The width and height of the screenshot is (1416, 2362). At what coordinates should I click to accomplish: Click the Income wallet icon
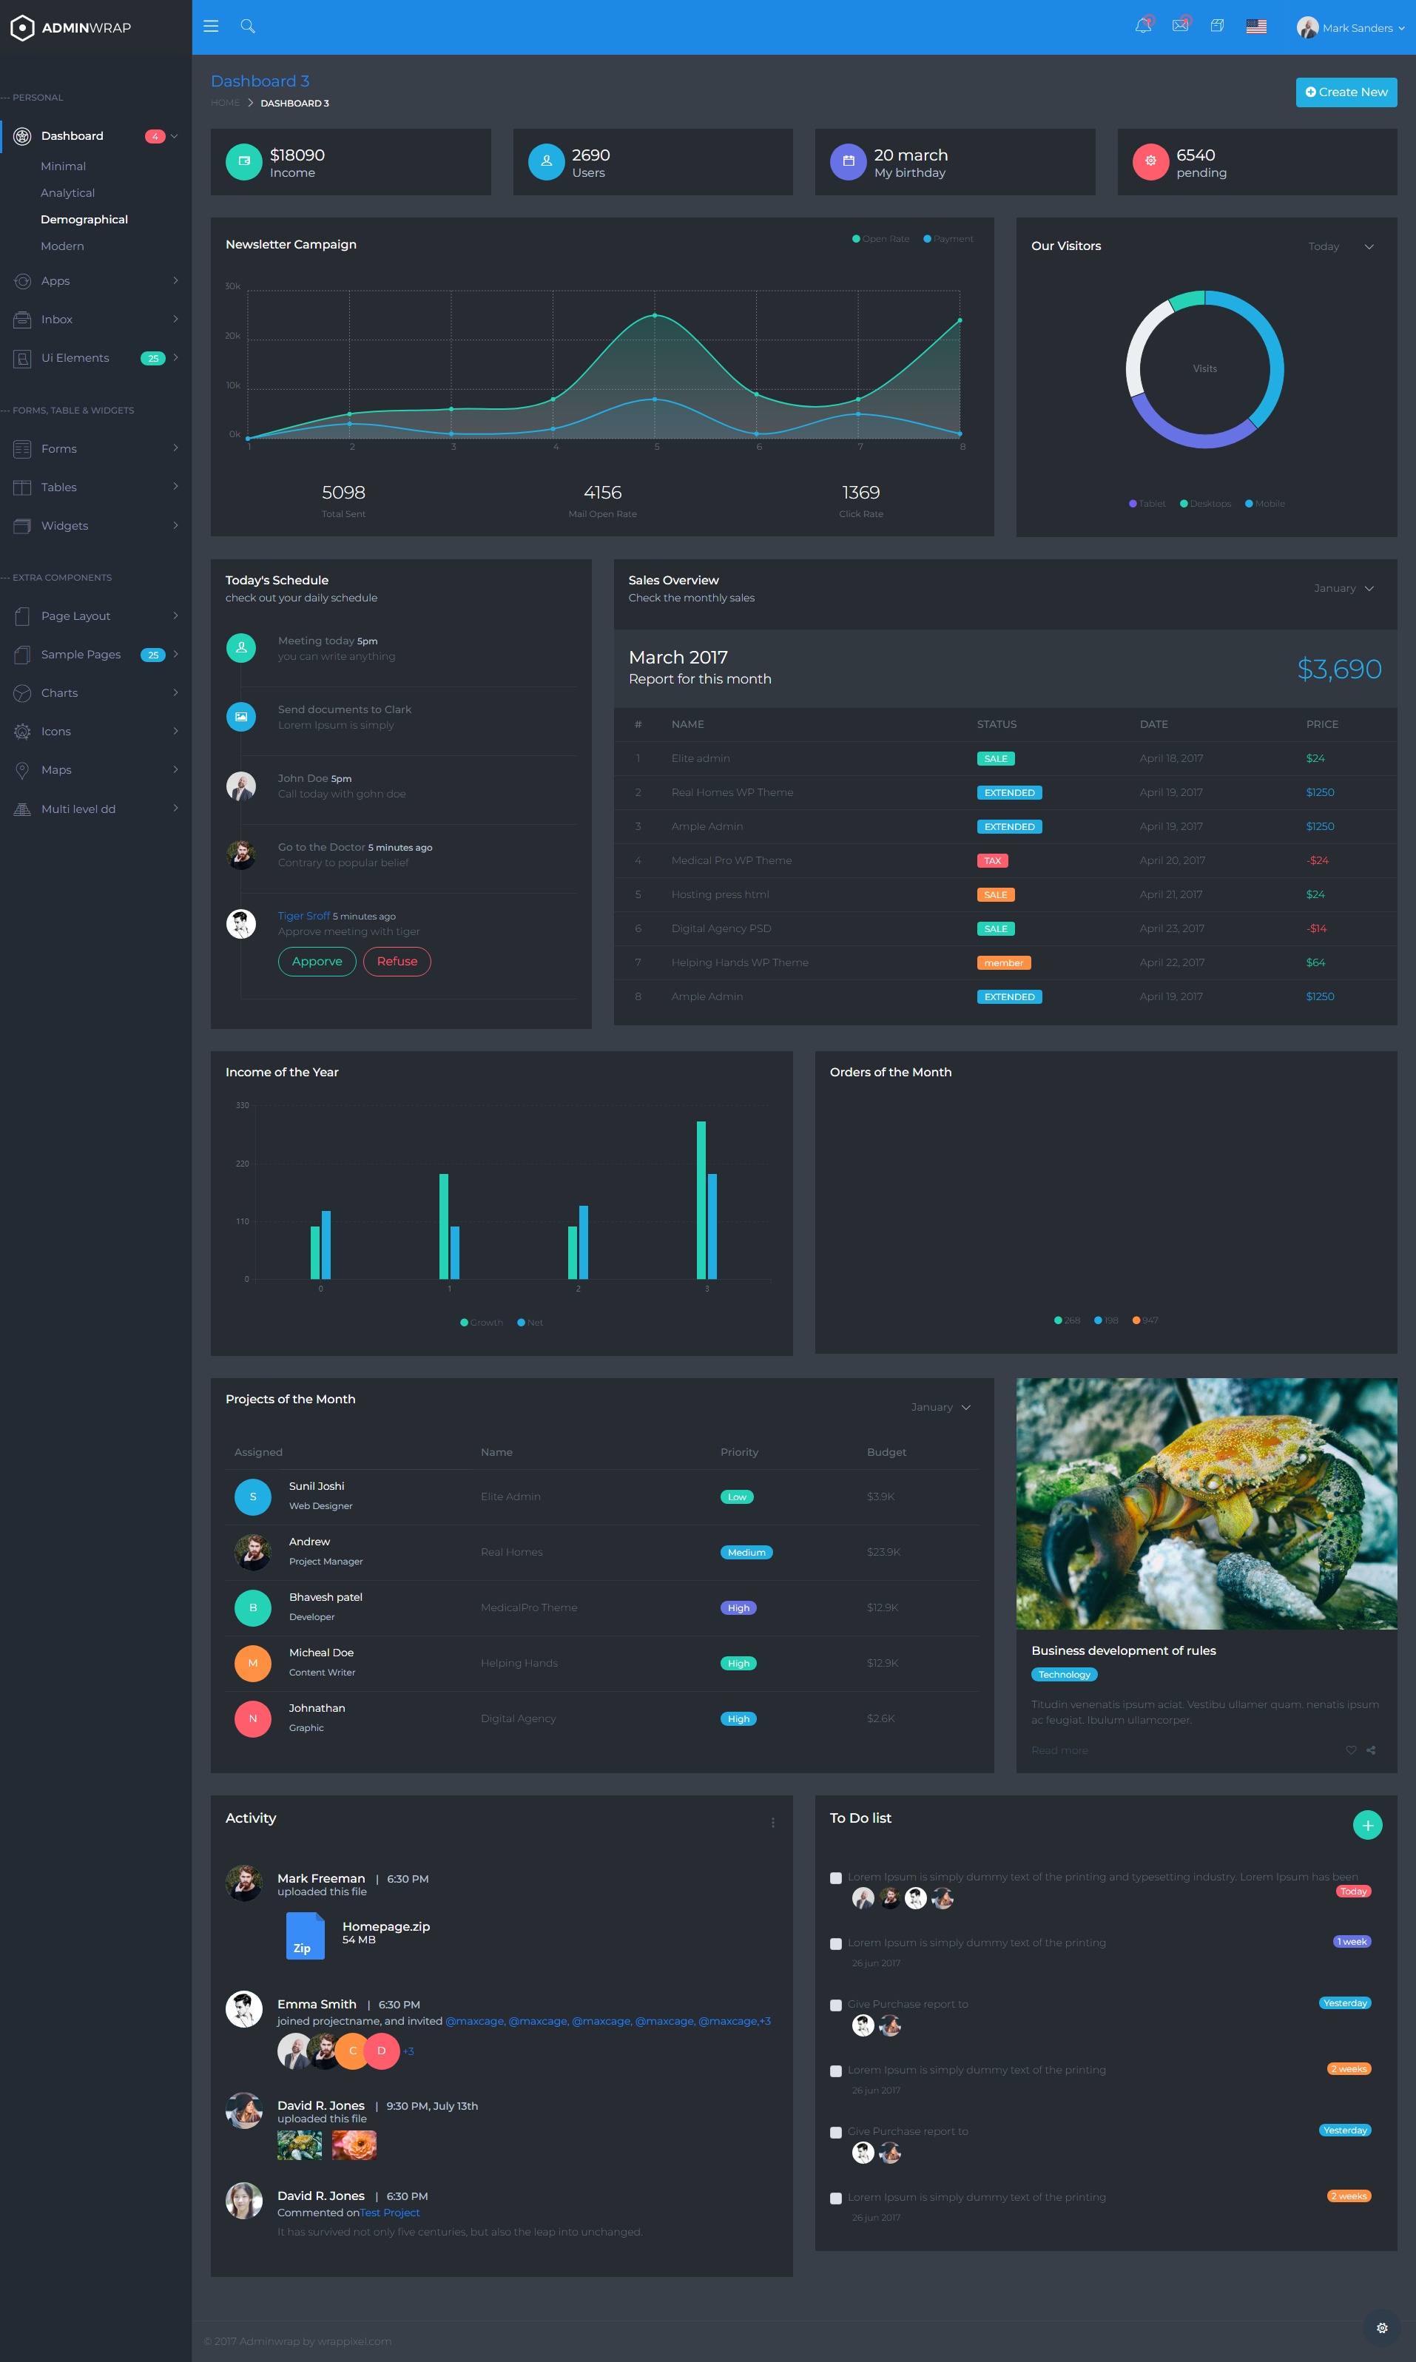point(243,161)
